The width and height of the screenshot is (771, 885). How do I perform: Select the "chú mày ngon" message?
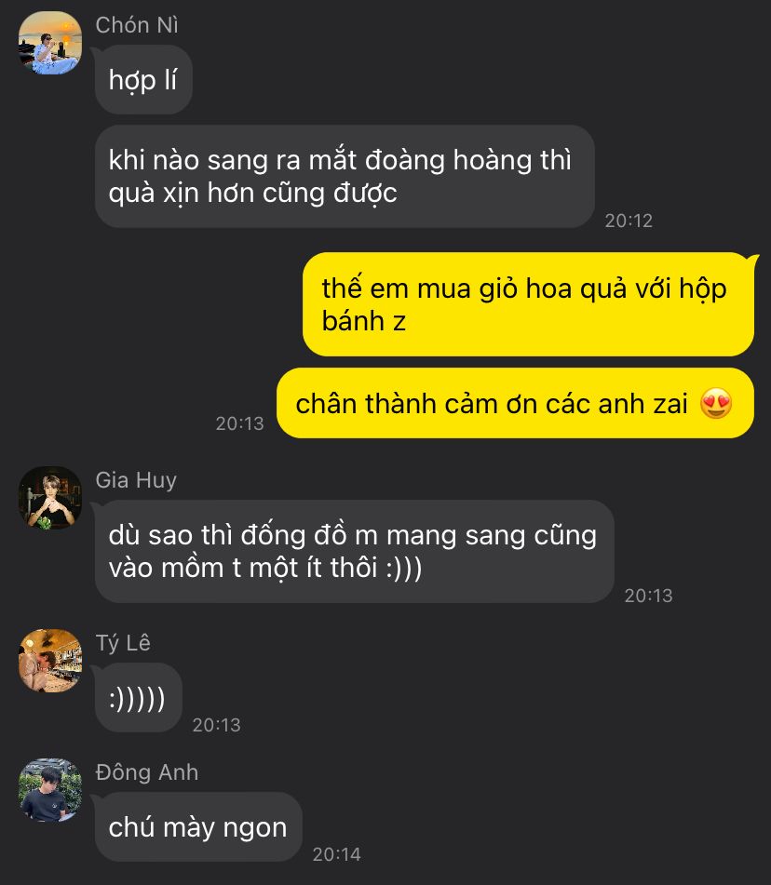198,827
